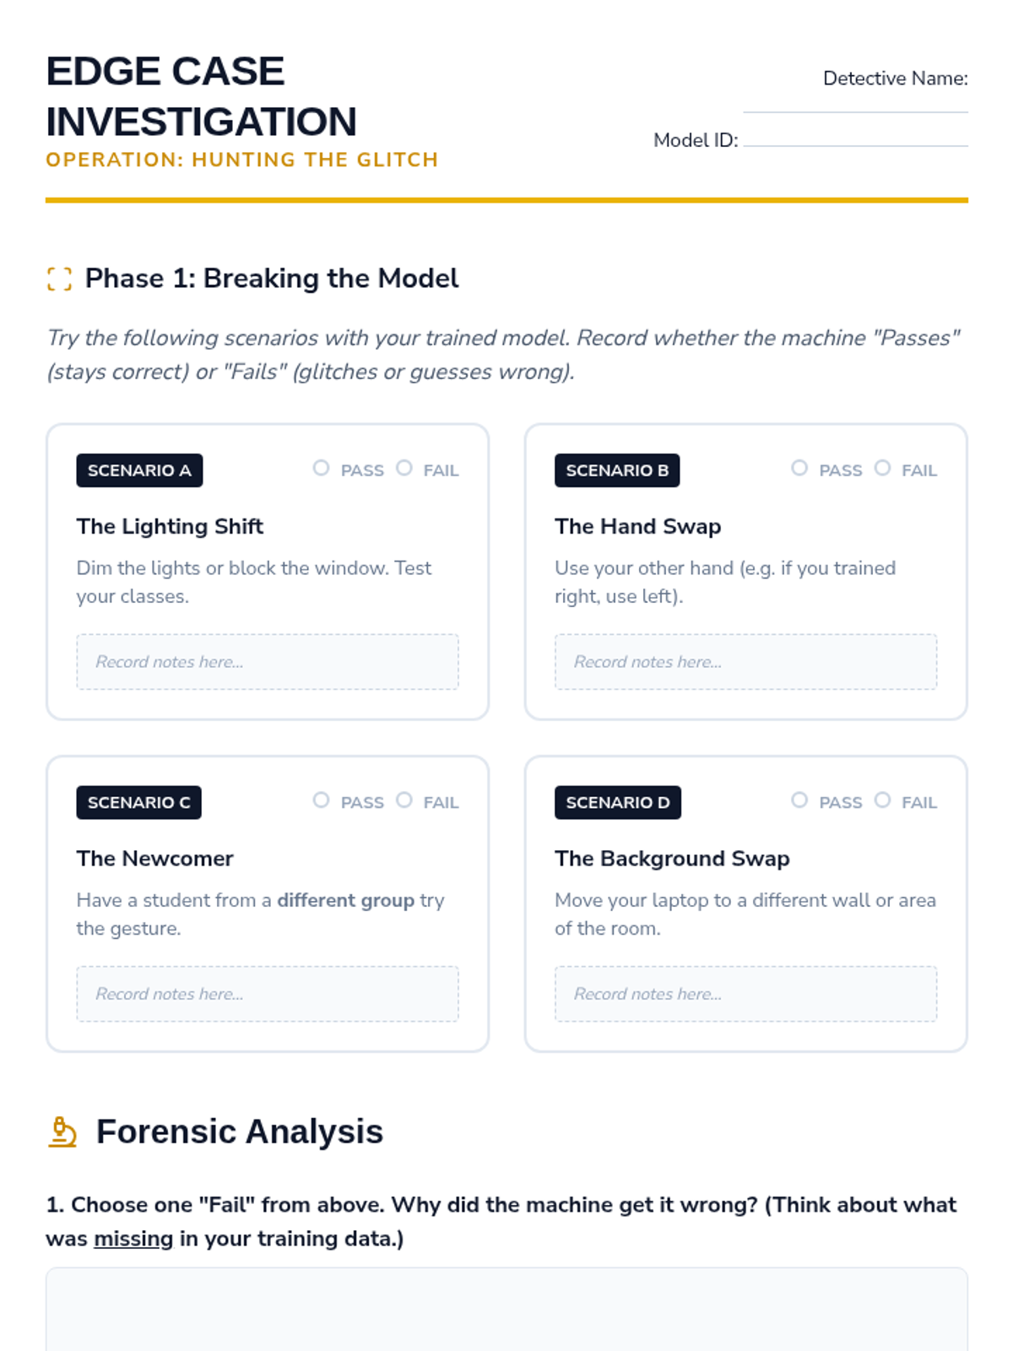Click the bracket scan icon beside Phase 1
Viewport: 1013px width, 1351px height.
59,279
